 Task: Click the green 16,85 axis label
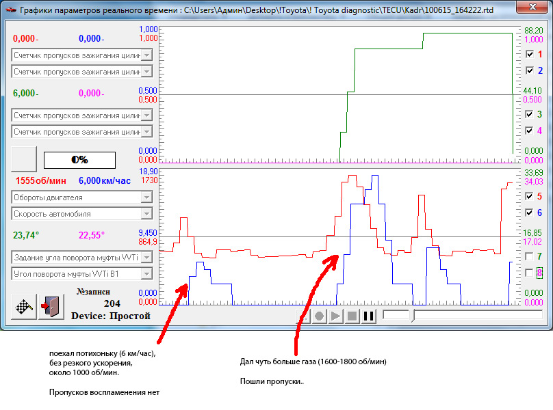click(x=532, y=233)
